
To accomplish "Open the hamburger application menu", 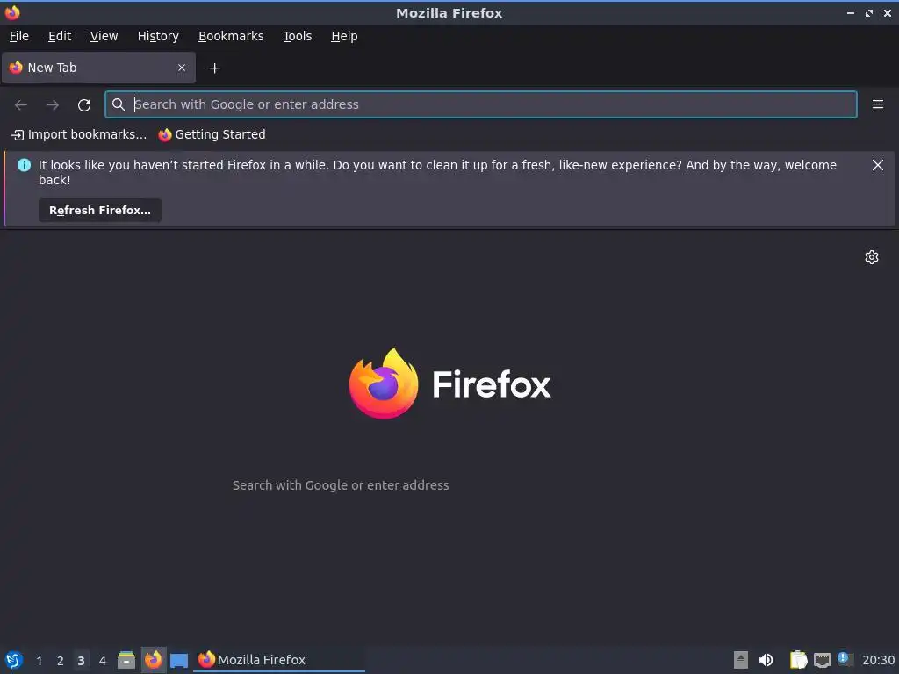I will [877, 104].
